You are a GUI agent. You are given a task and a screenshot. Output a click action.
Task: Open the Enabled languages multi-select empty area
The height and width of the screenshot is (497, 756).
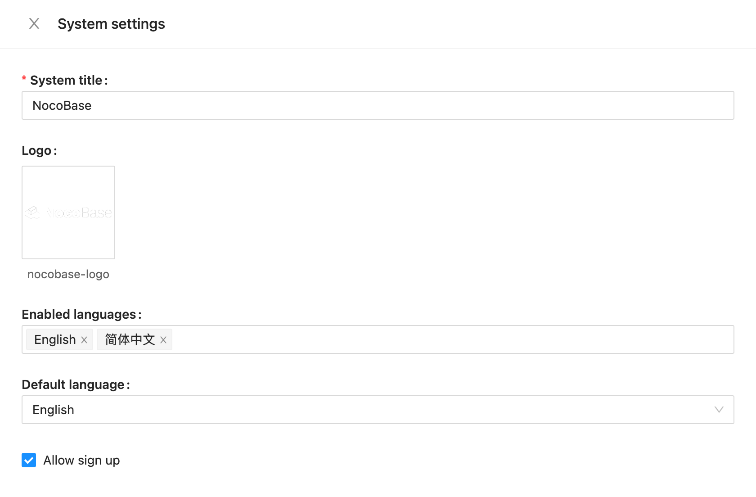coord(450,339)
